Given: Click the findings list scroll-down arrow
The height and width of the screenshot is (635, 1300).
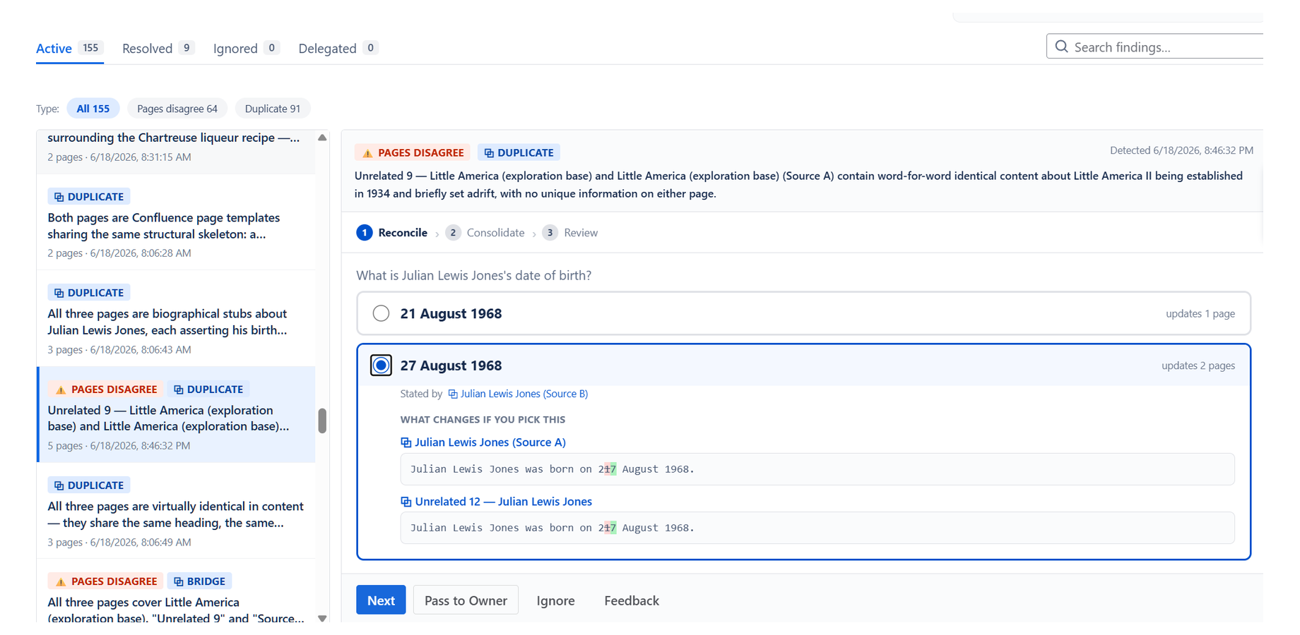Looking at the screenshot, I should [x=322, y=618].
